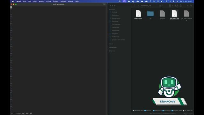Click the battery icon in menu bar
The width and height of the screenshot is (204, 115).
tap(162, 1)
